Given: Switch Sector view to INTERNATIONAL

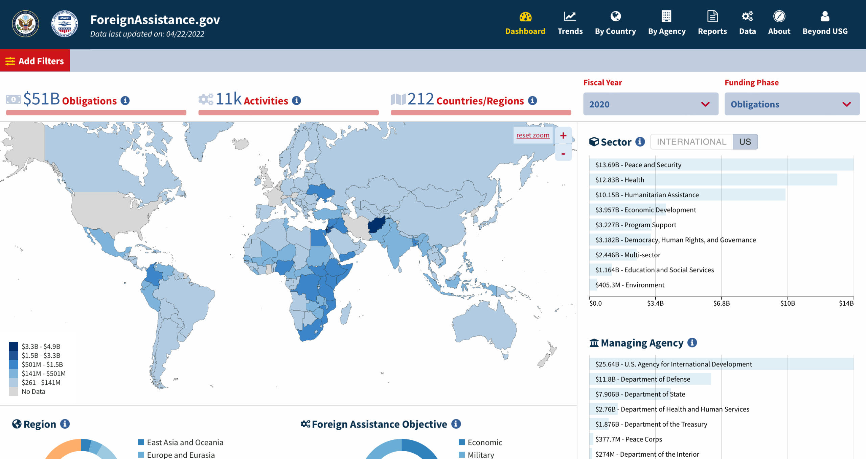Looking at the screenshot, I should click(x=691, y=142).
